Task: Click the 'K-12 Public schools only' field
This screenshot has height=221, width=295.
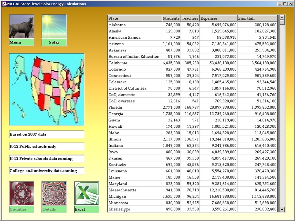Action: pos(47,147)
